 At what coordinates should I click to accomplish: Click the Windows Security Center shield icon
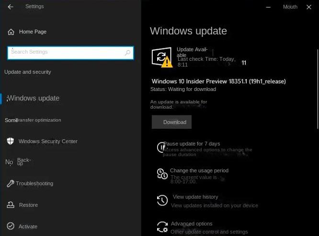tap(10, 141)
